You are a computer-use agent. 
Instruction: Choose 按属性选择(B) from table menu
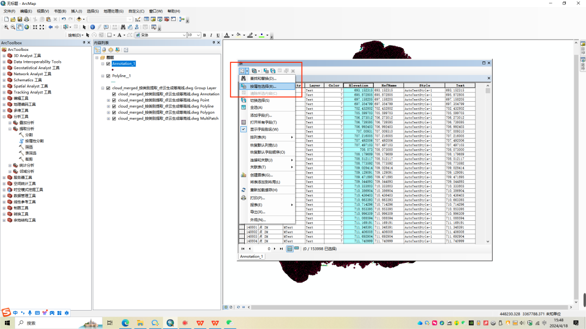click(x=267, y=87)
